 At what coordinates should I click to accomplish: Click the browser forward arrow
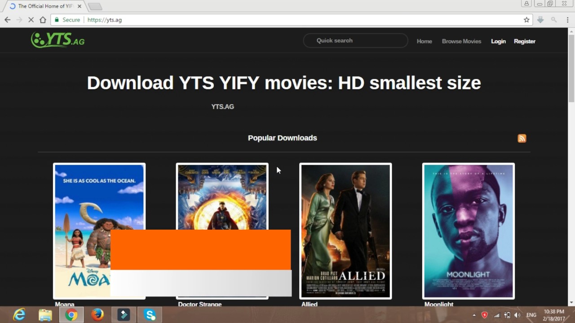click(x=19, y=20)
